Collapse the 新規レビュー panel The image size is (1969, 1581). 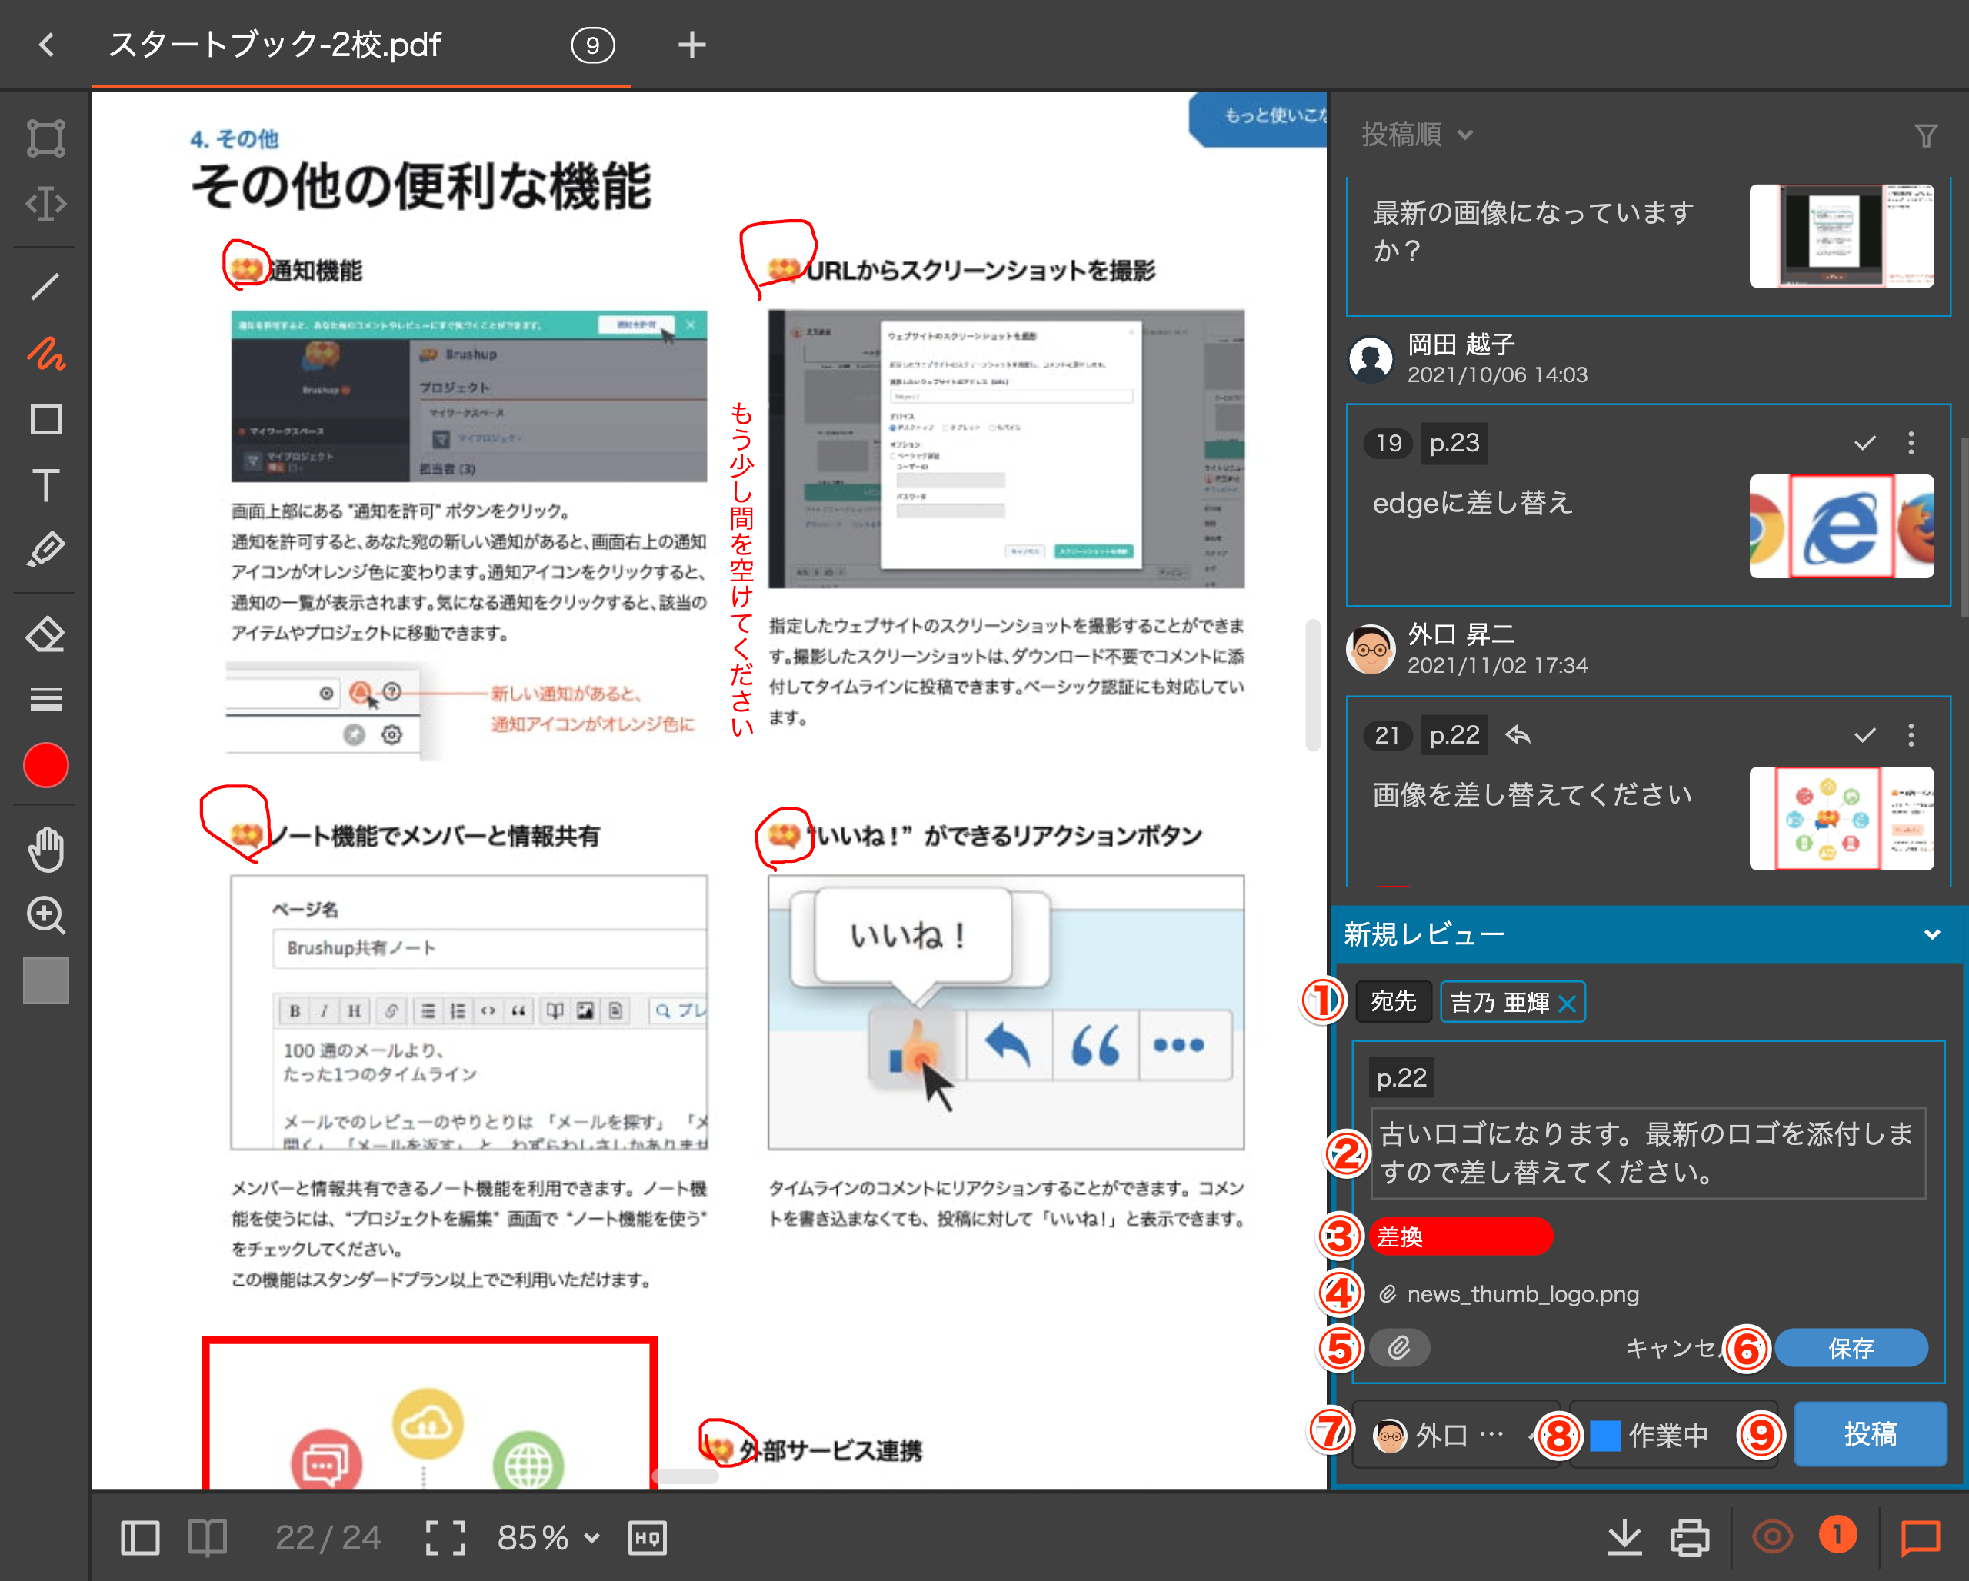pyautogui.click(x=1931, y=934)
